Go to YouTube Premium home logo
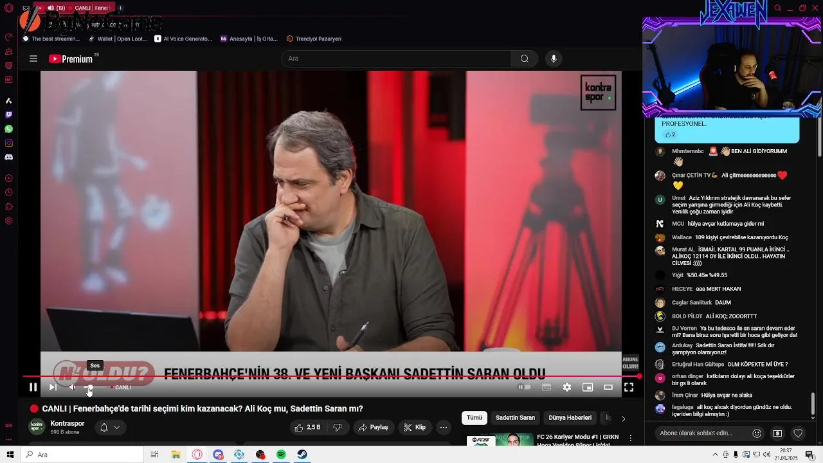Viewport: 823px width, 463px height. click(x=71, y=59)
